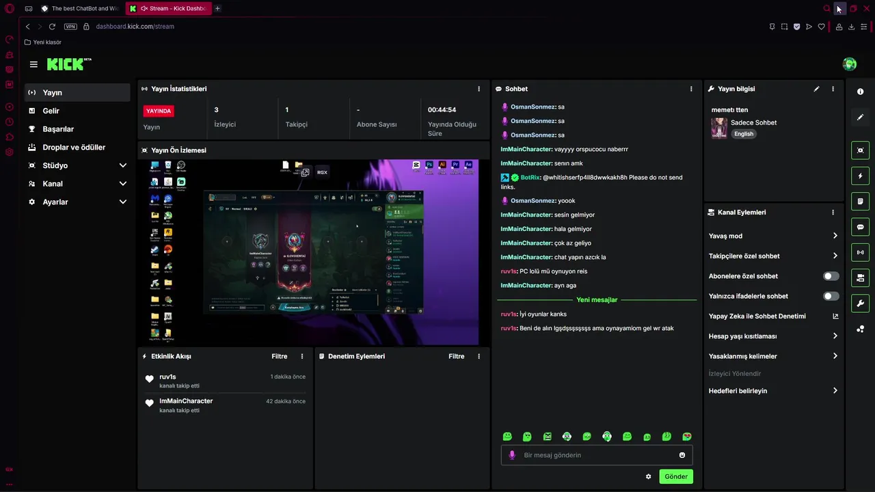
Task: Expand the Stüdyo sidebar section
Action: coord(77,165)
